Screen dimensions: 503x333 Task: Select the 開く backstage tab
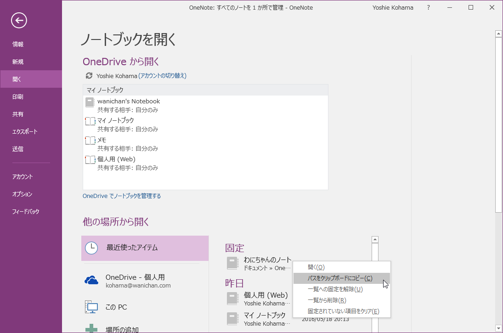pyautogui.click(x=31, y=79)
